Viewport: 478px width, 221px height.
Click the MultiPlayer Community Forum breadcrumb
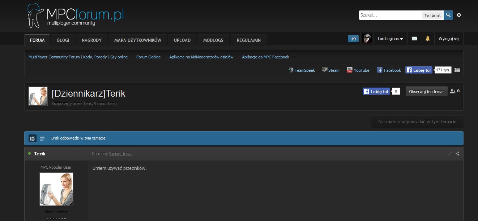pos(78,57)
